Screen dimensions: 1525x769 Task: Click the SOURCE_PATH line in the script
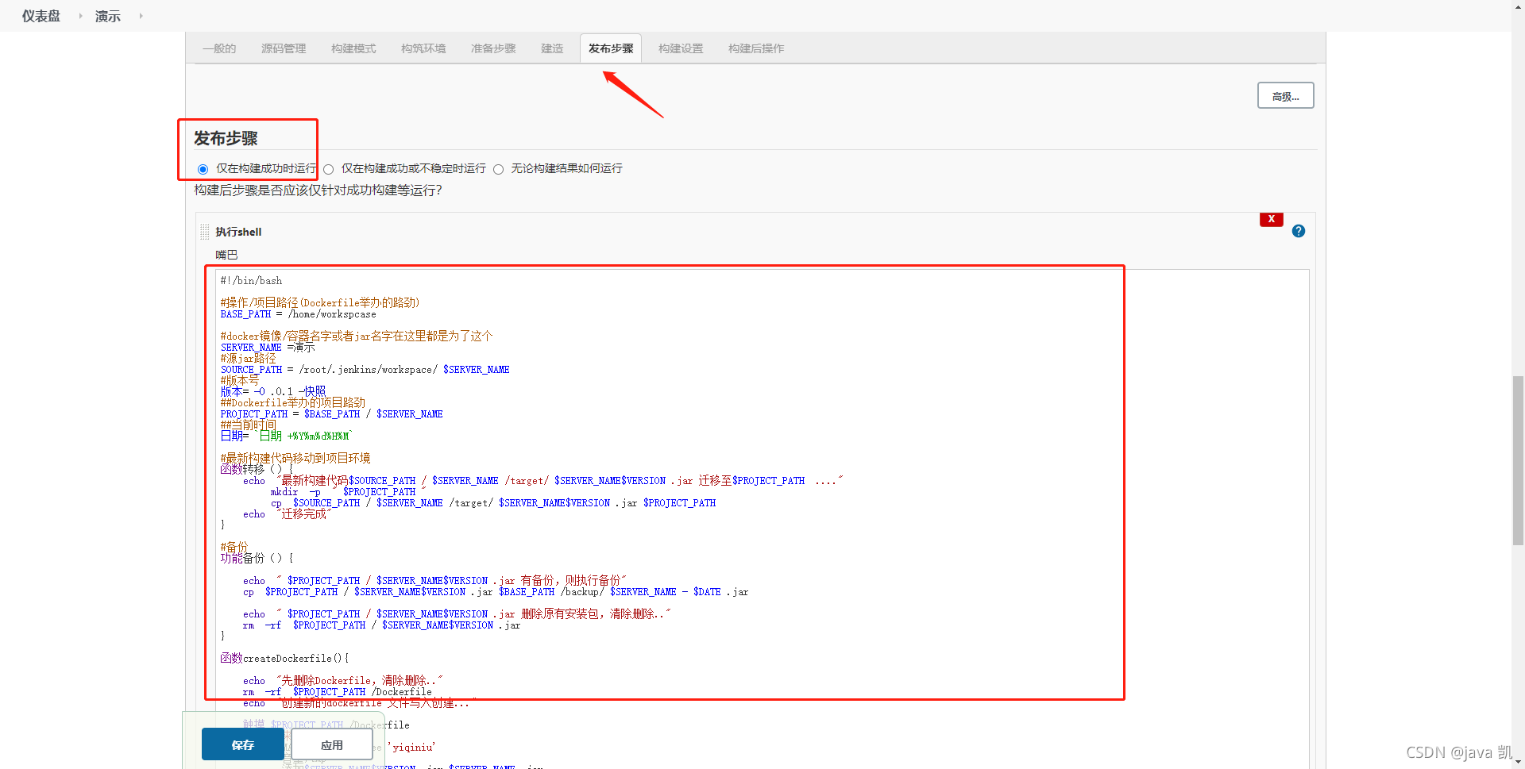pyautogui.click(x=365, y=370)
